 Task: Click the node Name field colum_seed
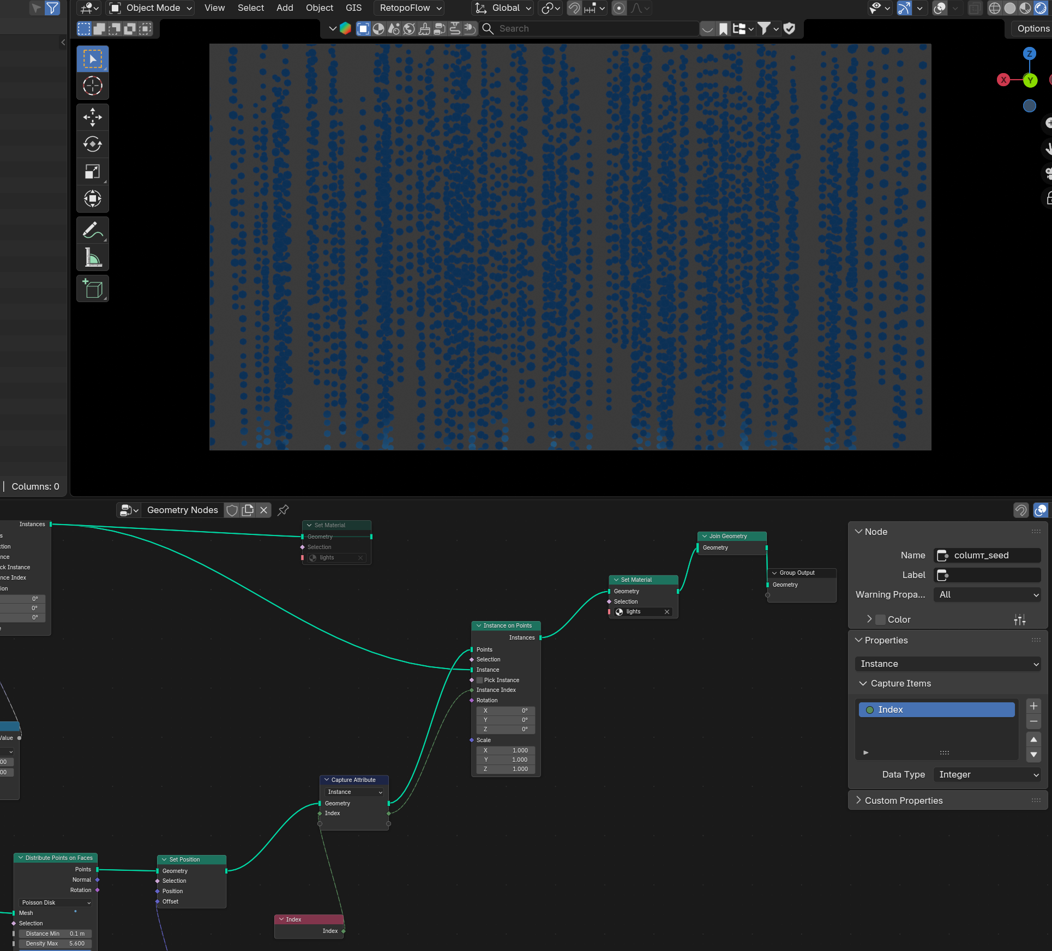tap(987, 555)
